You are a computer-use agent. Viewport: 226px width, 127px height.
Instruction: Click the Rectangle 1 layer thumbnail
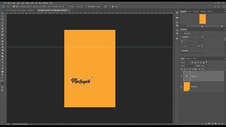click(x=187, y=87)
